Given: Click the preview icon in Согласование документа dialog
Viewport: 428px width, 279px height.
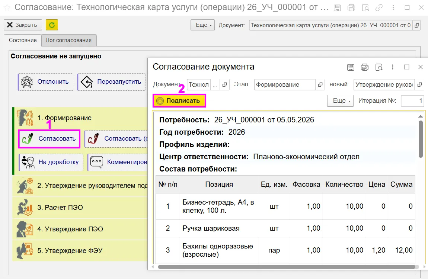Looking at the screenshot, I should point(379,67).
